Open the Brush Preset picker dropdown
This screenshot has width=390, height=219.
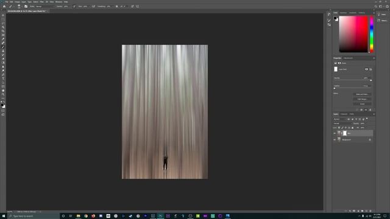click(19, 7)
